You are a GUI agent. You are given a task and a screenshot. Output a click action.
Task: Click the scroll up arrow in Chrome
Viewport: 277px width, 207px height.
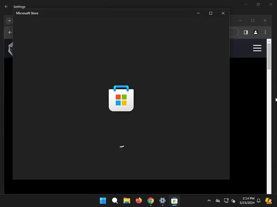(x=269, y=41)
